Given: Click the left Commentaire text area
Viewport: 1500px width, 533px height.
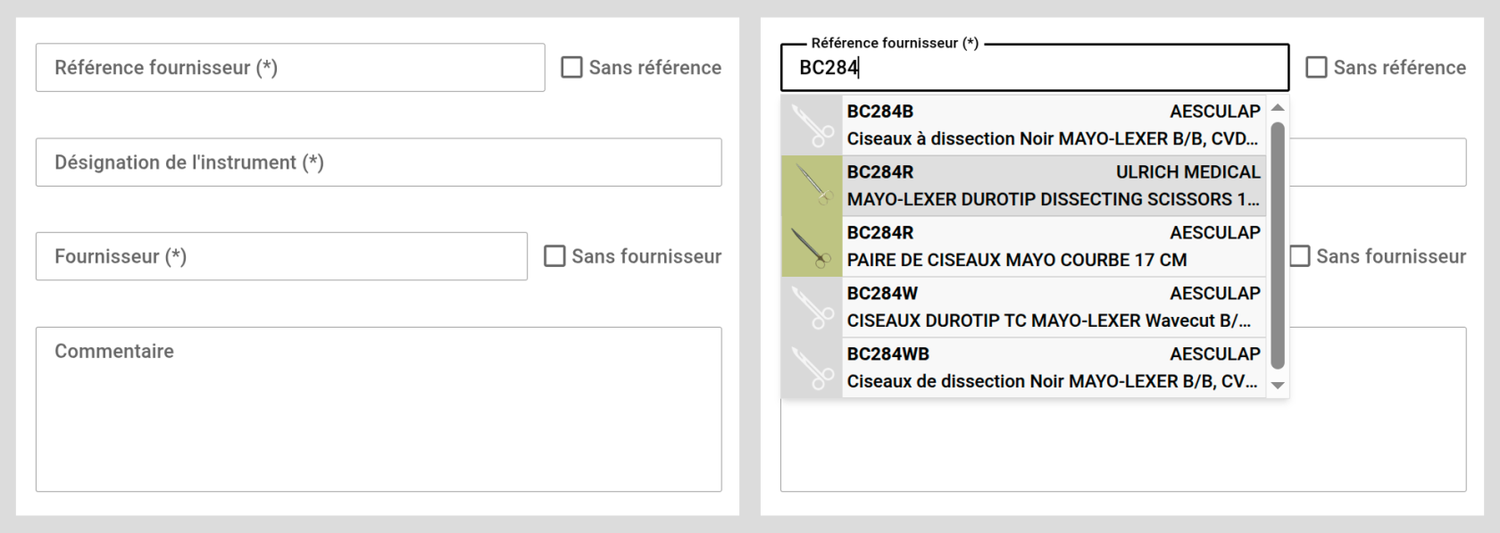Looking at the screenshot, I should (379, 409).
